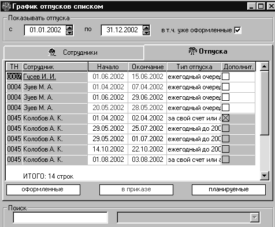Image resolution: width=275 pixels, height=227 pixels.
Task: Check Дополнит. box in Гусев И. И. row
Action: [x=226, y=77]
